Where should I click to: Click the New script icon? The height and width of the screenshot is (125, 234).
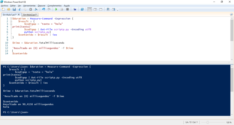tap(4, 9)
